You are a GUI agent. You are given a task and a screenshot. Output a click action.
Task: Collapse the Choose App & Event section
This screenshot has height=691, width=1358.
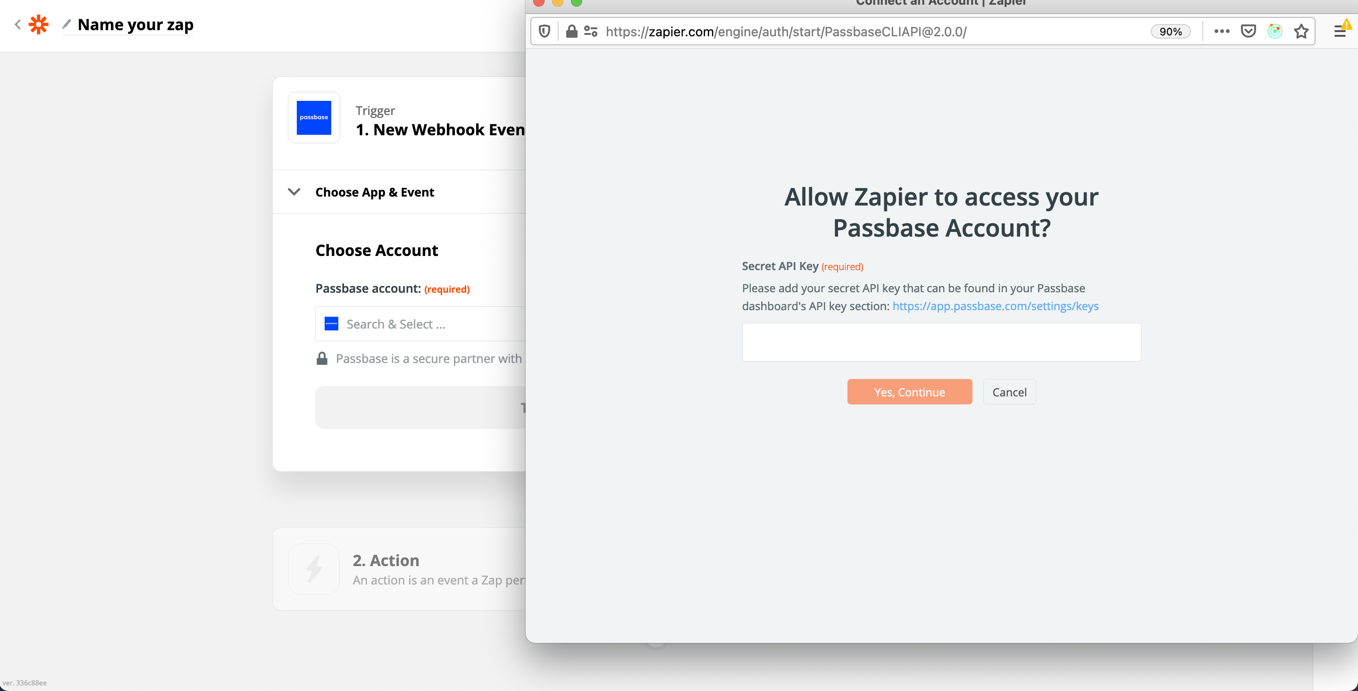pos(293,192)
